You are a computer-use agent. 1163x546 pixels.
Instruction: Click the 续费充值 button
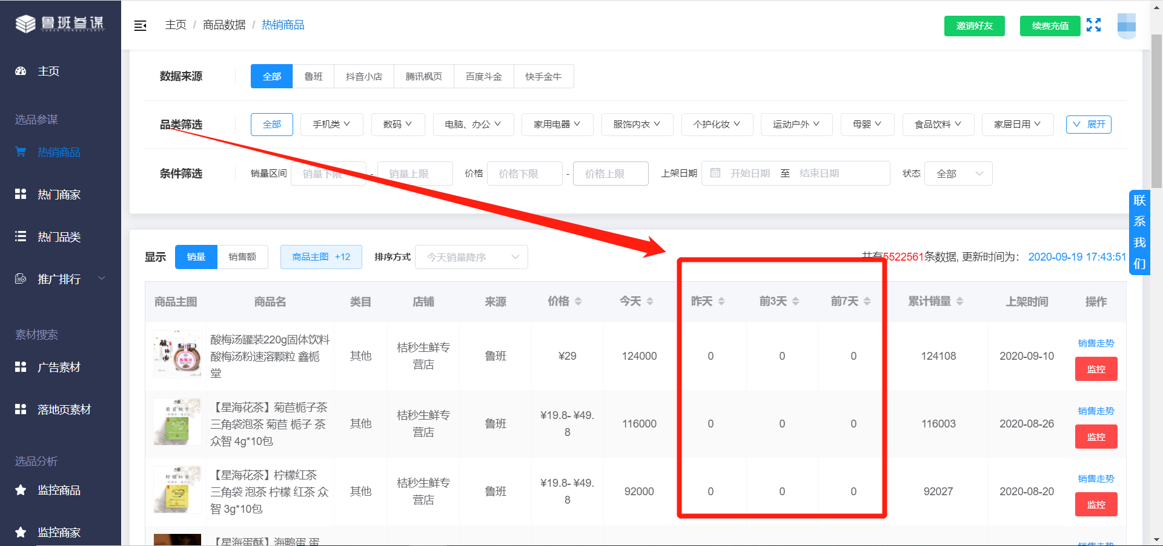[1050, 26]
